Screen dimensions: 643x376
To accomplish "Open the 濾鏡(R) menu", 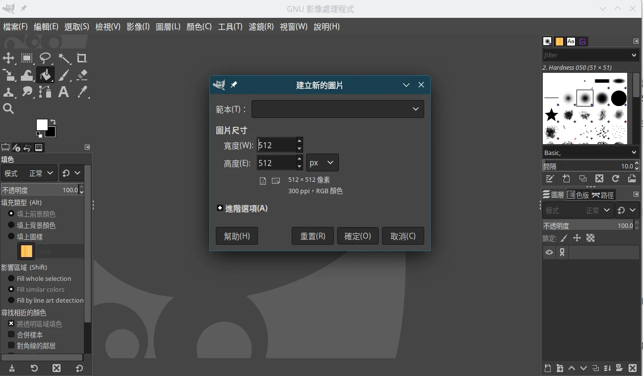I will click(261, 27).
